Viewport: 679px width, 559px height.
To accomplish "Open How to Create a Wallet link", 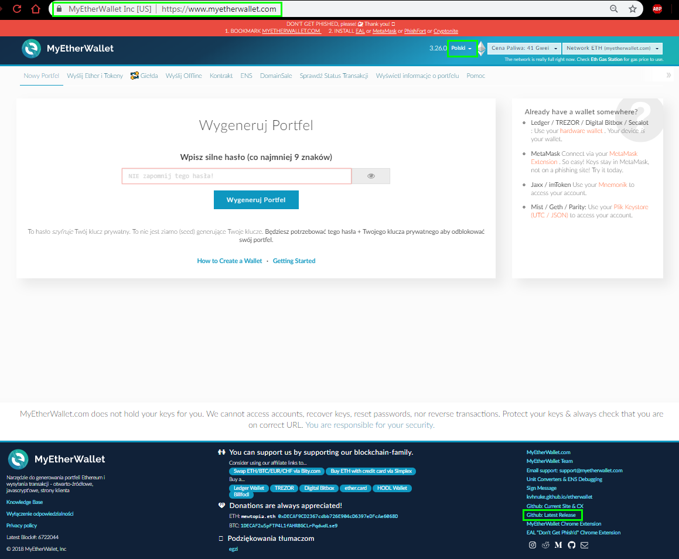I will [230, 261].
